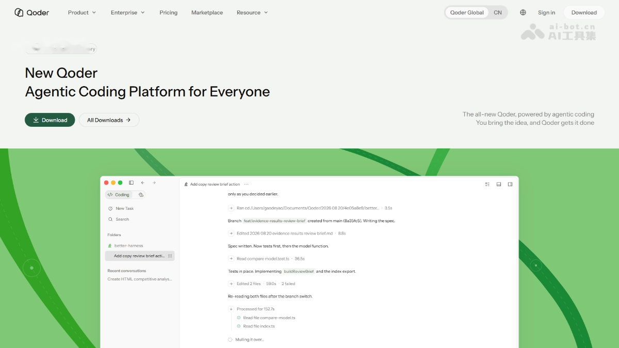Select the Coding mode toggle
Viewport: 619px width, 348px height.
click(x=119, y=195)
